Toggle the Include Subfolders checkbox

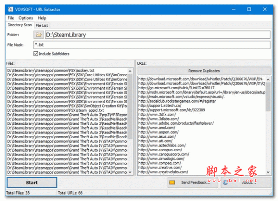click(37, 54)
